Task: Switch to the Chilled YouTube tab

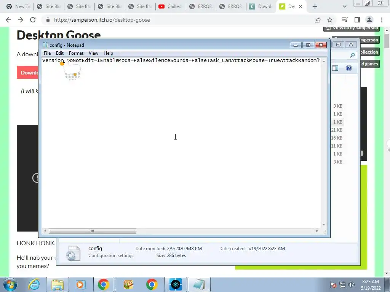Action: (170, 6)
